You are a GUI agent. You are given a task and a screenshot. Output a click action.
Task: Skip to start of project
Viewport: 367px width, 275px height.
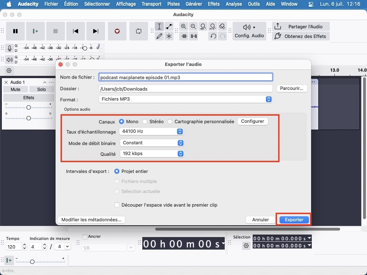(75, 31)
